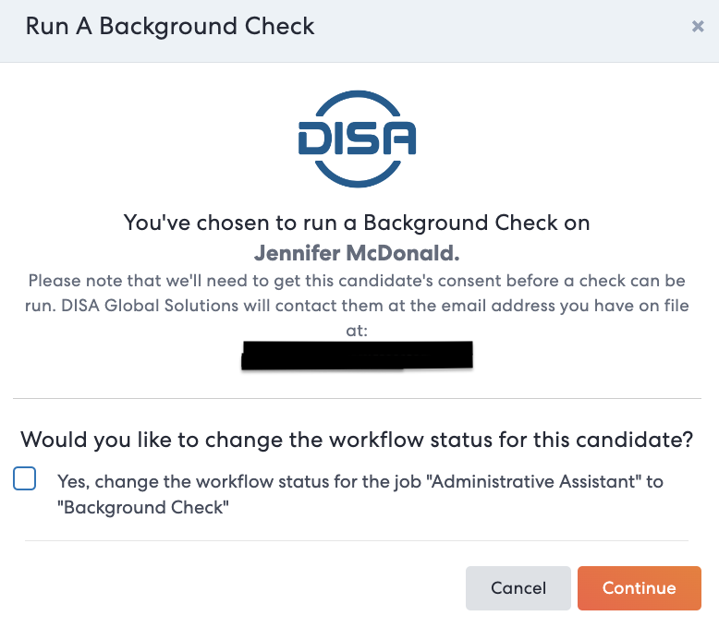
Task: Click the divider above the workflow question
Action: (357, 399)
